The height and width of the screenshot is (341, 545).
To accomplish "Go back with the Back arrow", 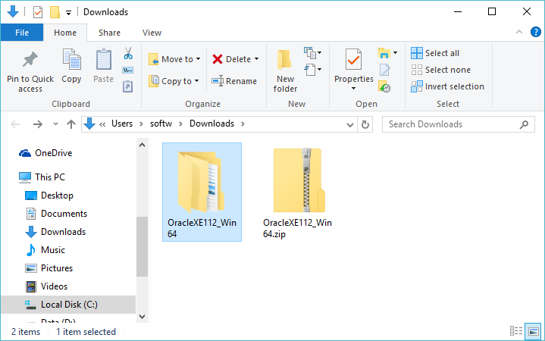I will [x=15, y=124].
